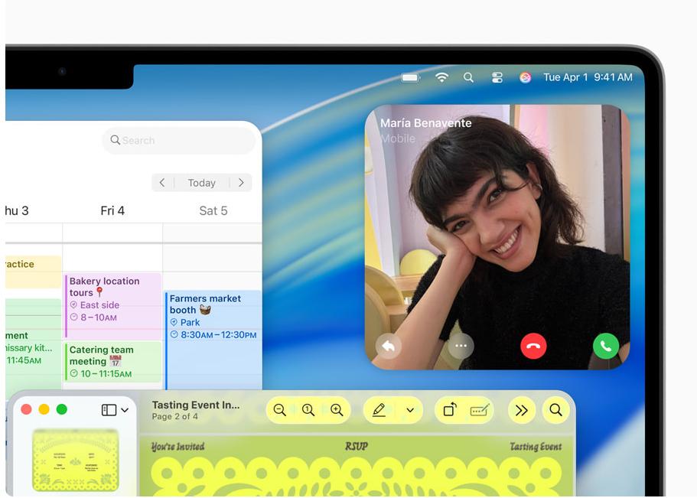Click the 10–11:15AM event time
The width and height of the screenshot is (697, 498).
106,374
